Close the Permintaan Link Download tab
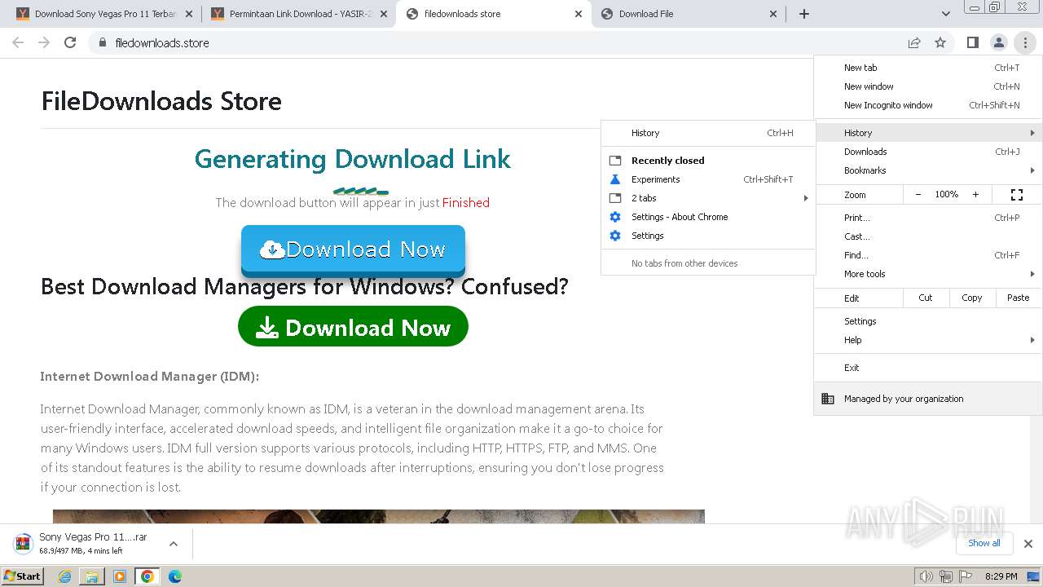This screenshot has height=587, width=1043. (x=384, y=14)
